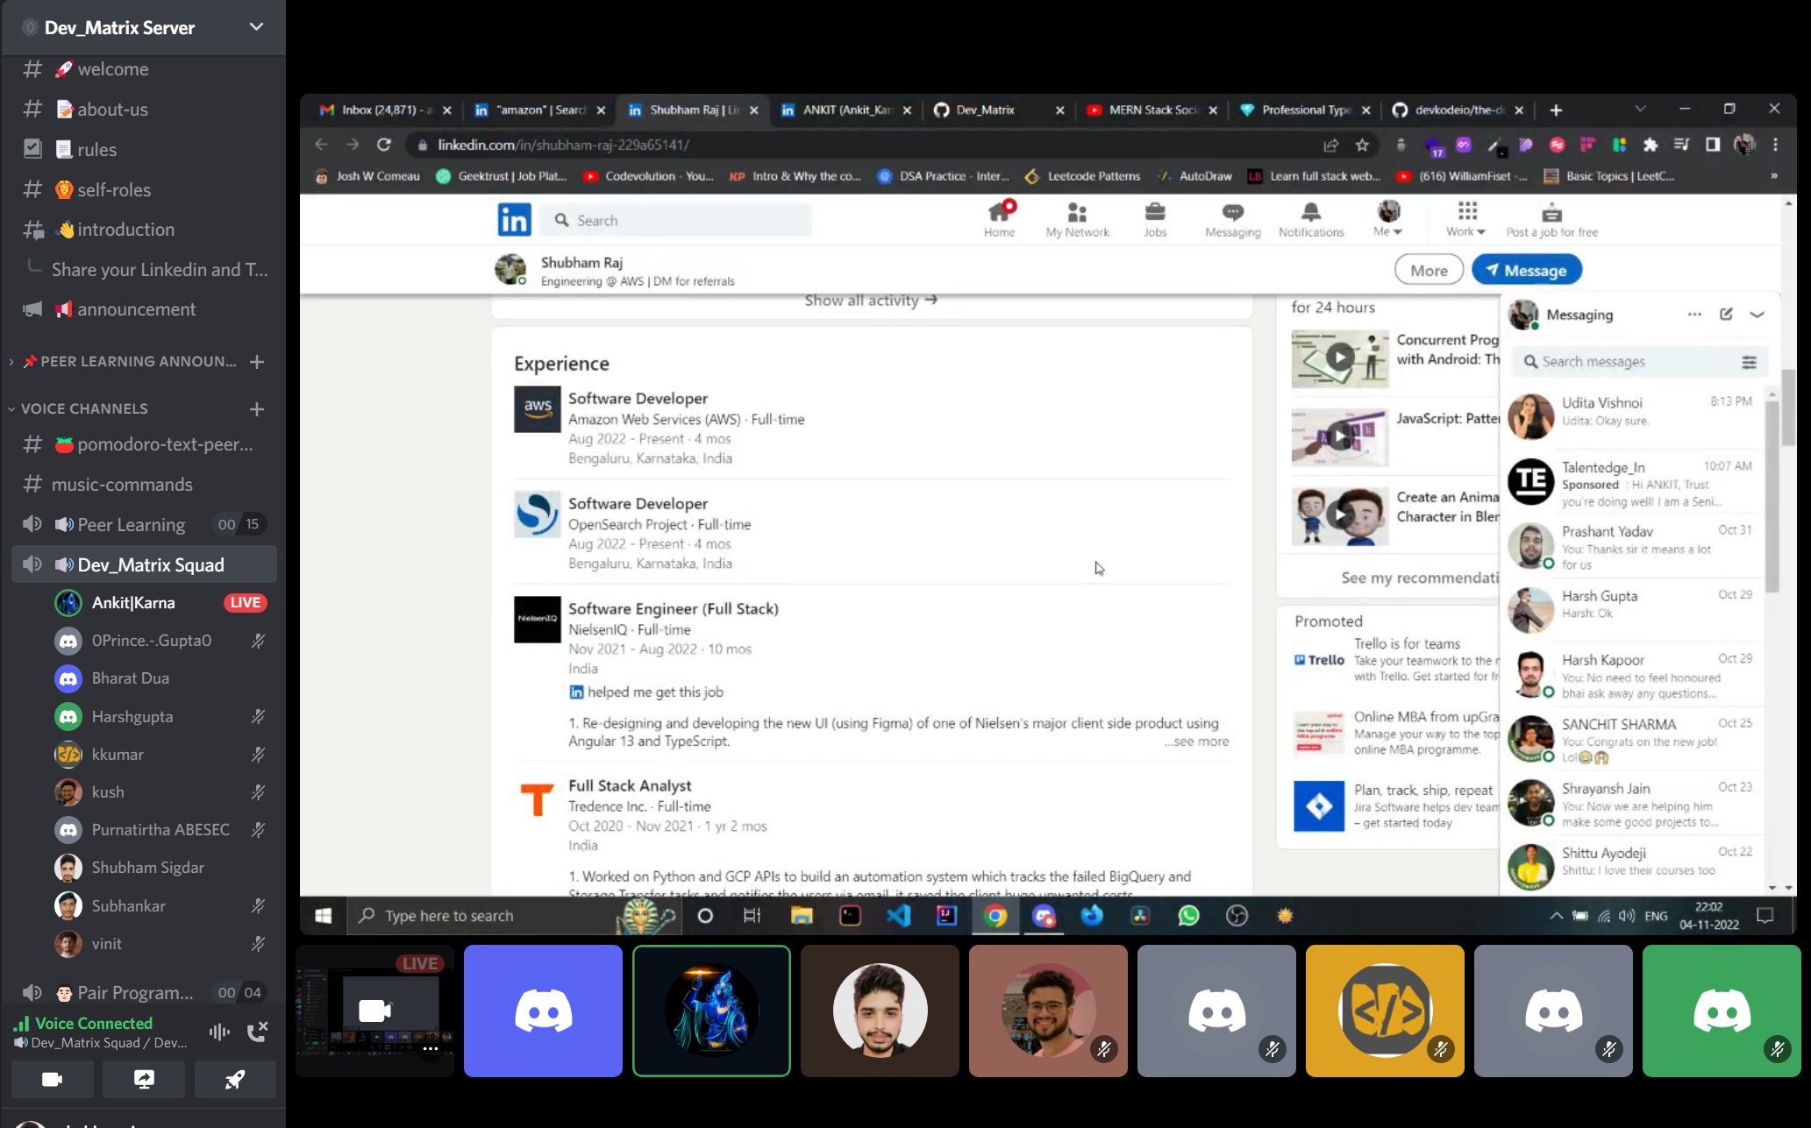This screenshot has height=1128, width=1811.
Task: Click the Message button for Shubham Raj
Action: pyautogui.click(x=1526, y=270)
